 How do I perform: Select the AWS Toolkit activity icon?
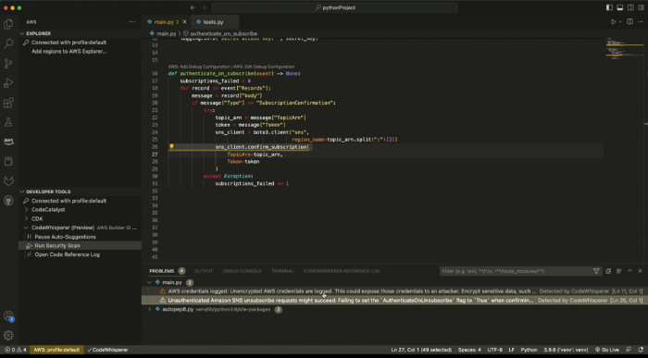(x=8, y=142)
